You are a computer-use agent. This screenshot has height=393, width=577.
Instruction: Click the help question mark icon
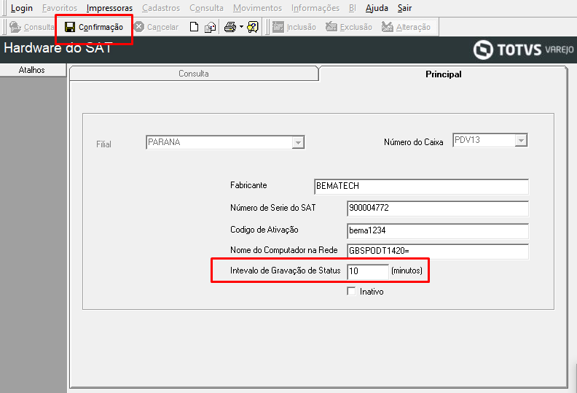[x=253, y=27]
